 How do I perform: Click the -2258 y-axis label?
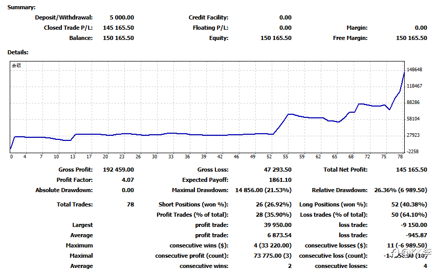(413, 152)
